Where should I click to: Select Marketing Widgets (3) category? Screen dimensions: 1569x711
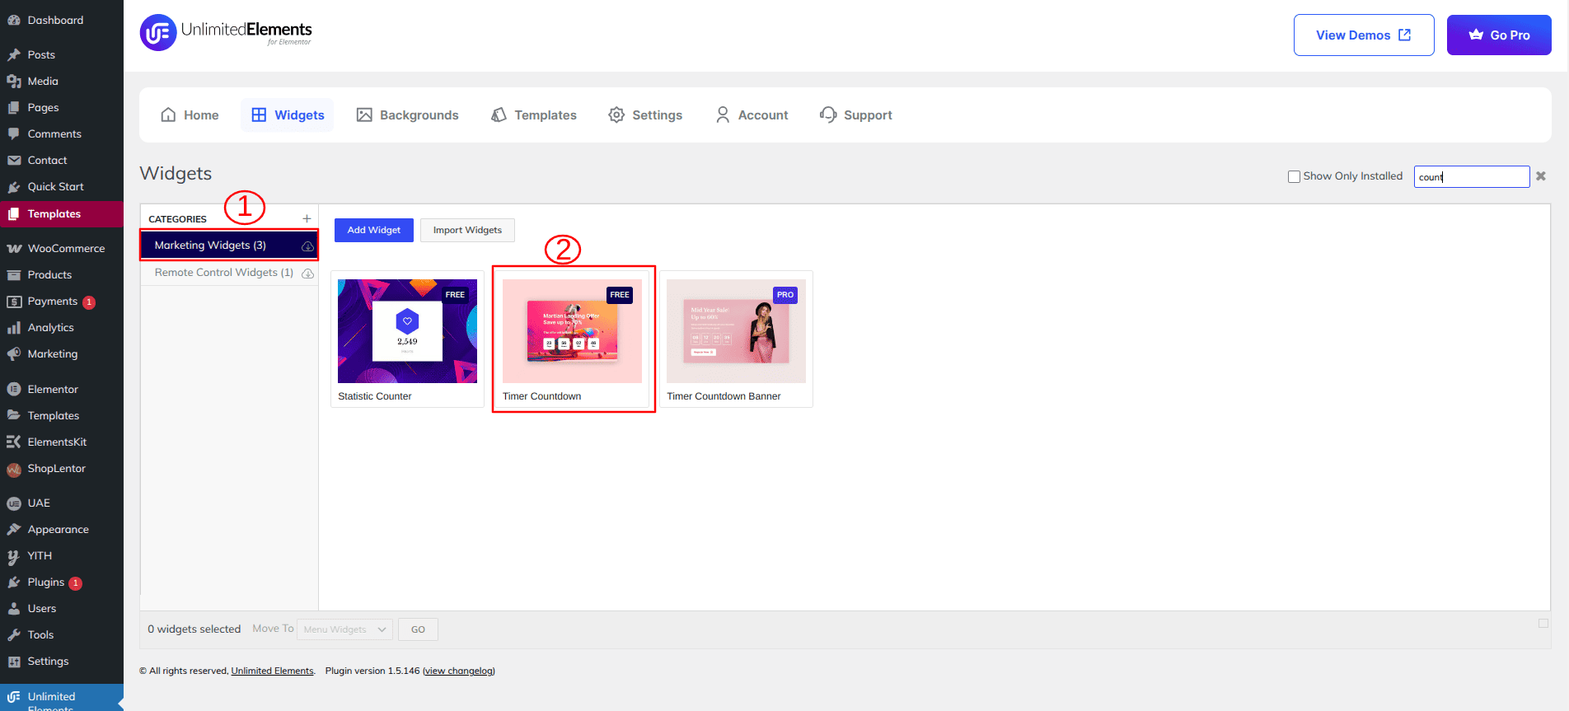click(x=229, y=246)
